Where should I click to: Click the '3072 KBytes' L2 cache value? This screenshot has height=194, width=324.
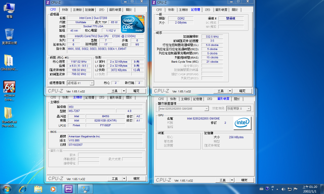click(x=118, y=70)
